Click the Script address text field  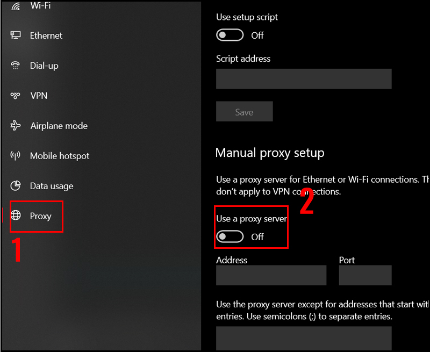[304, 78]
